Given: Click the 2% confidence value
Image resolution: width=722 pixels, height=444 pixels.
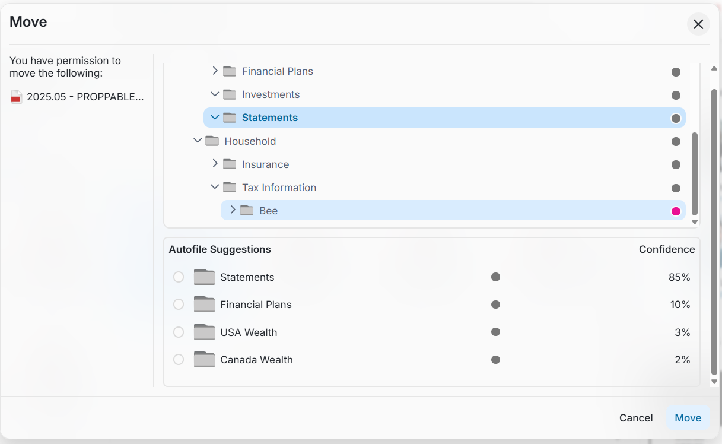Looking at the screenshot, I should (682, 360).
